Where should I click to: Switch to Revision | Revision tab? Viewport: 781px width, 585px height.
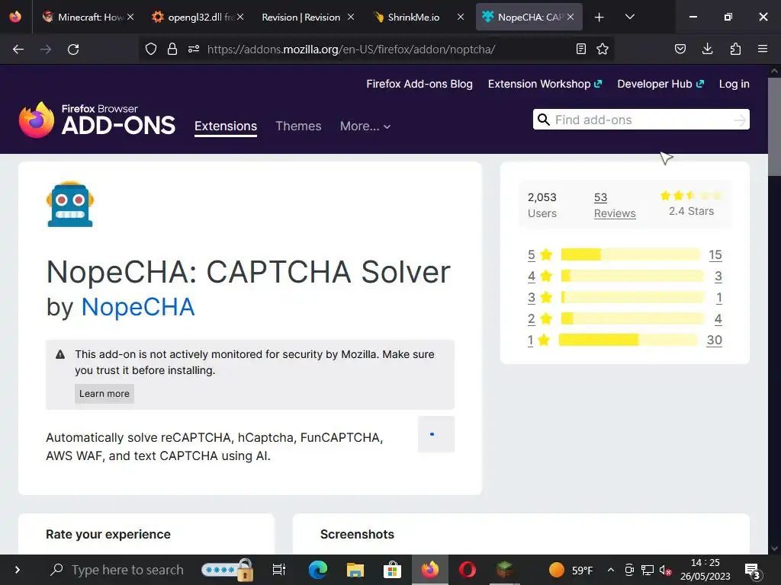(x=301, y=17)
